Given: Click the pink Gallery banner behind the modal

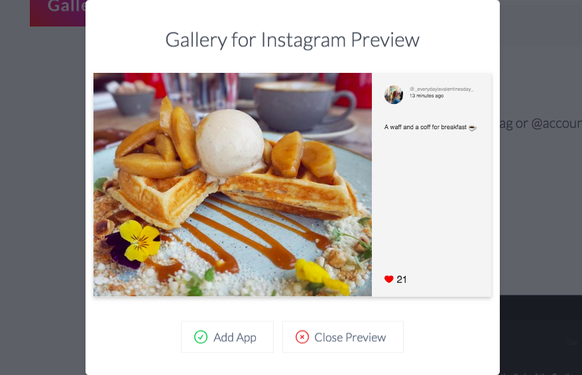Looking at the screenshot, I should 58,13.
